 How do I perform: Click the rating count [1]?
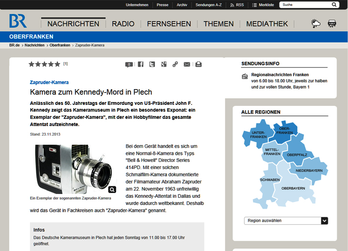pyautogui.click(x=65, y=64)
